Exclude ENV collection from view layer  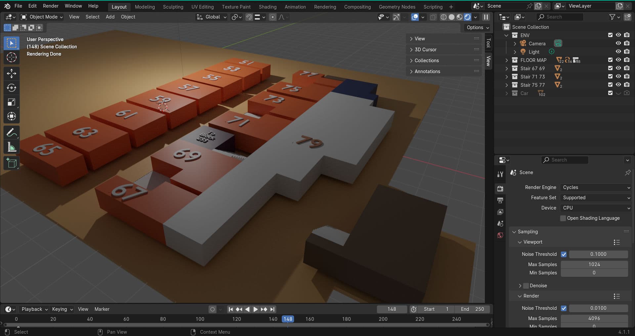(610, 35)
